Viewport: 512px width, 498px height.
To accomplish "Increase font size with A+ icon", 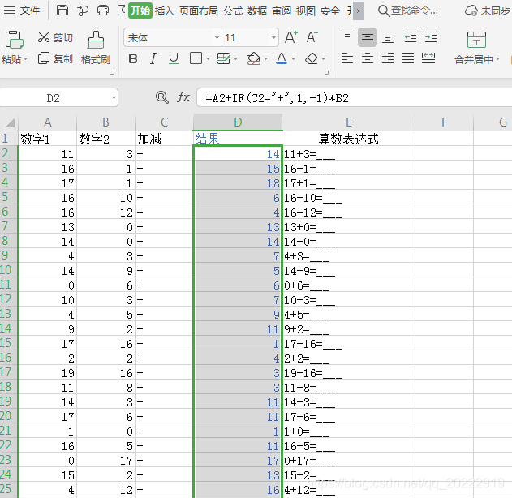I will [291, 37].
